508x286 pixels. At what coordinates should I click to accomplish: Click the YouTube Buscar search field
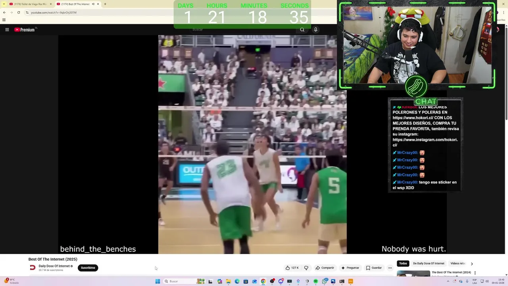242,29
